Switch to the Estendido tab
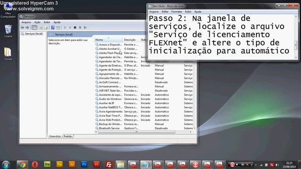The width and height of the screenshot is (301, 169). tap(55, 137)
